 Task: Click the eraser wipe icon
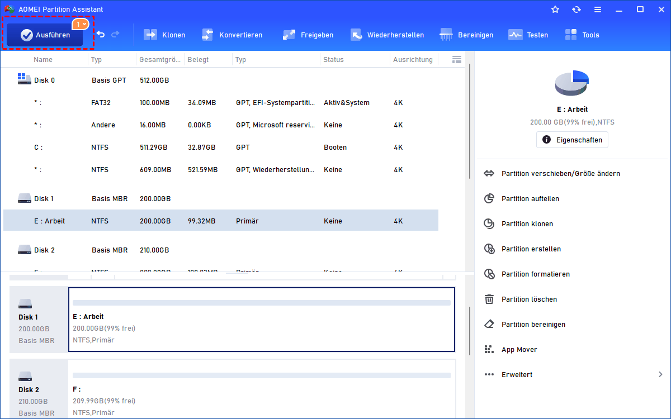pyautogui.click(x=489, y=324)
